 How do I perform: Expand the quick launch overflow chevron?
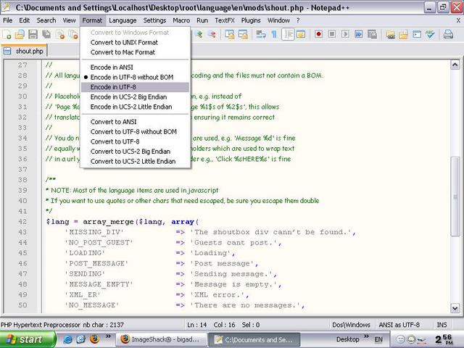[x=108, y=336]
